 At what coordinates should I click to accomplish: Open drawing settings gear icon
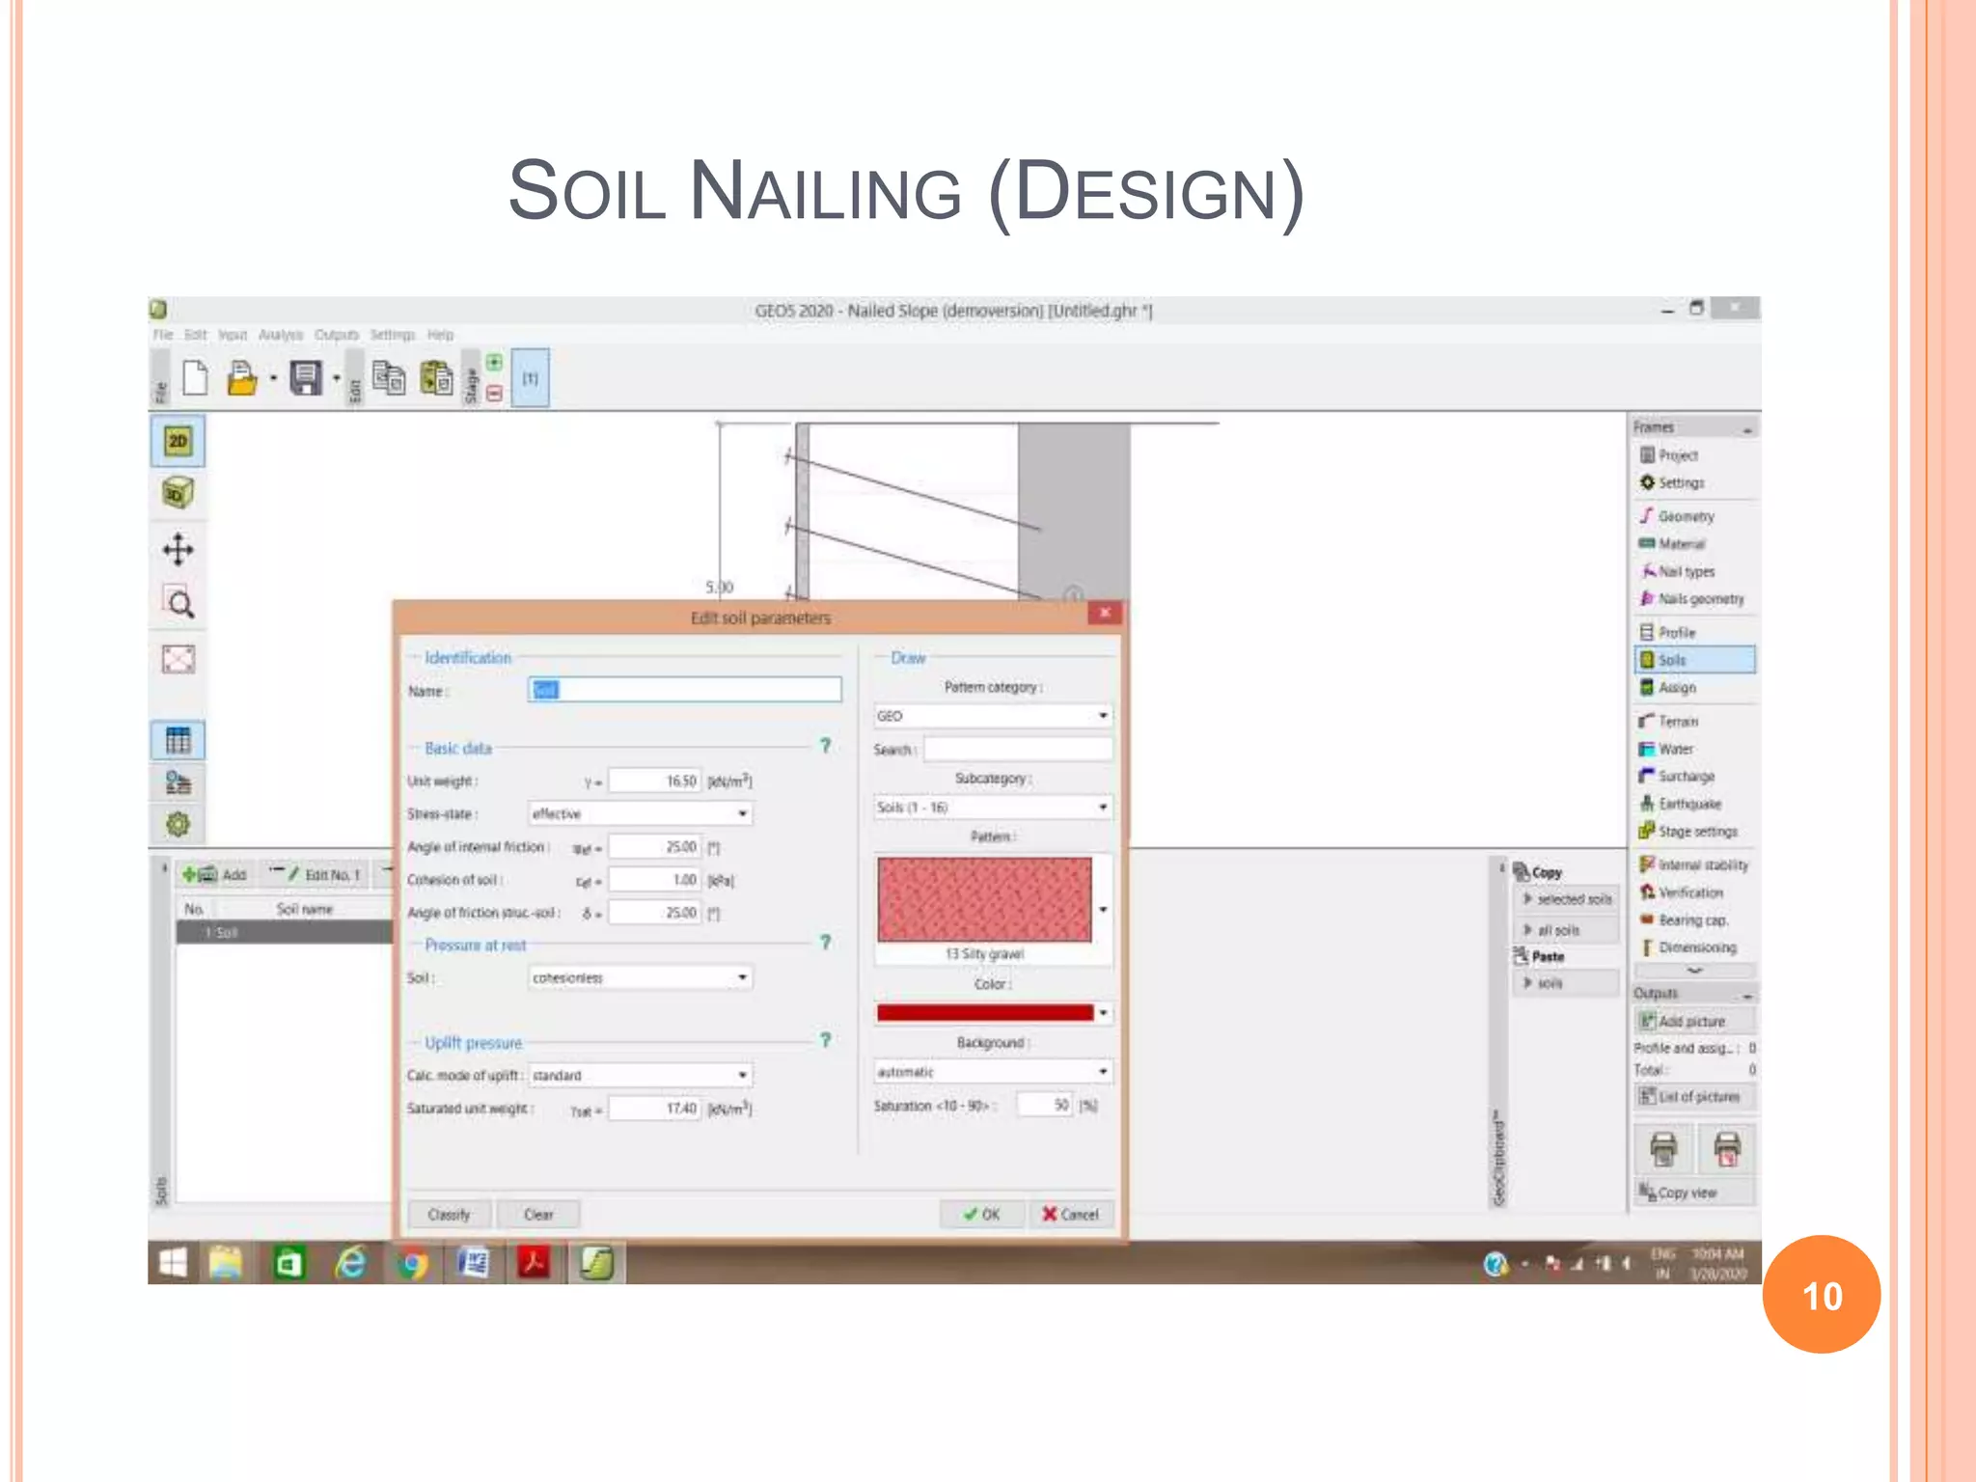tap(178, 825)
